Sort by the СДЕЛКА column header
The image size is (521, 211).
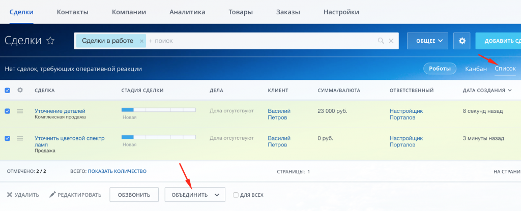coord(45,91)
